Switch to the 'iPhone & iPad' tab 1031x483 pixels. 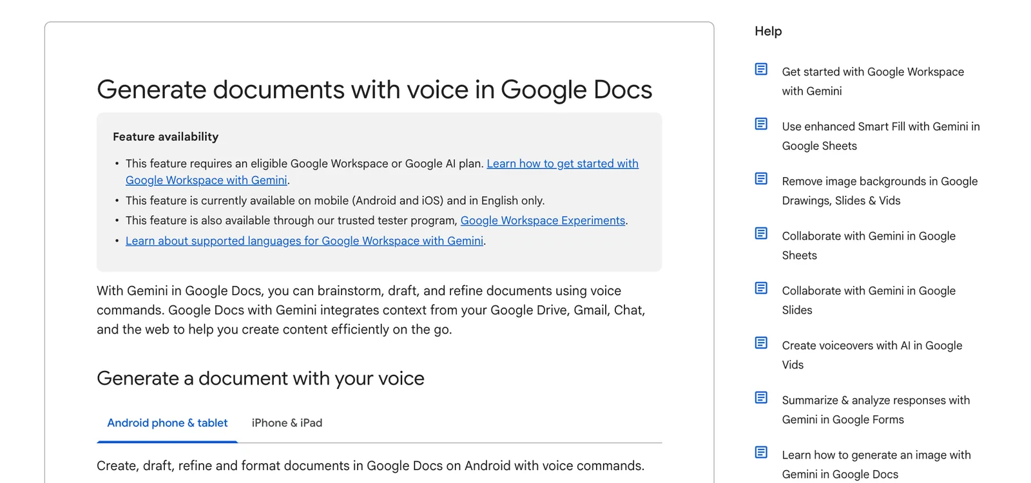point(287,423)
